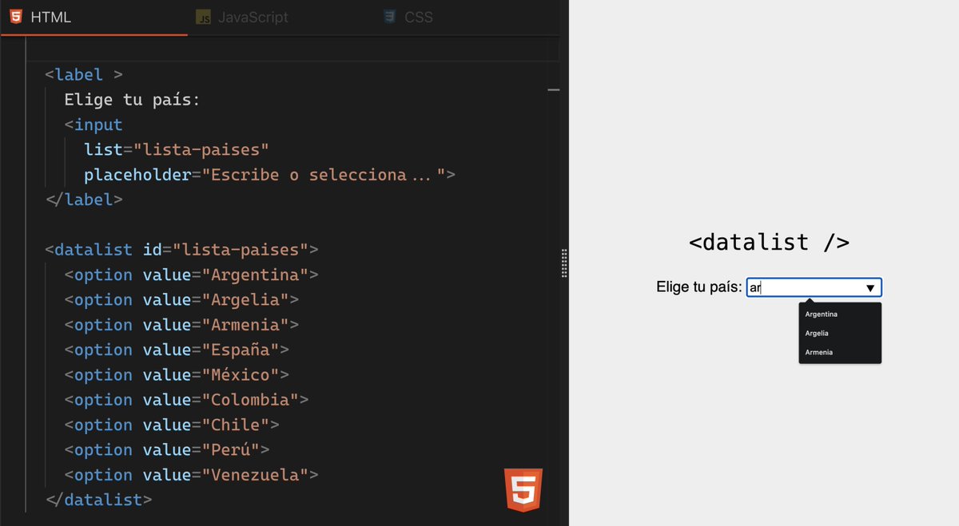
Task: Click the <input tag line in code
Action: click(x=94, y=125)
